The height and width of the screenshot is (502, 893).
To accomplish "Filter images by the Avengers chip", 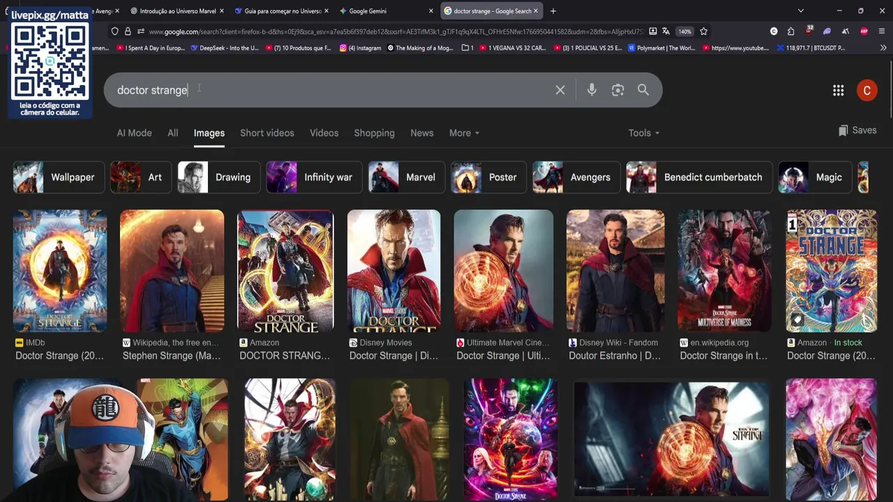I will point(576,177).
